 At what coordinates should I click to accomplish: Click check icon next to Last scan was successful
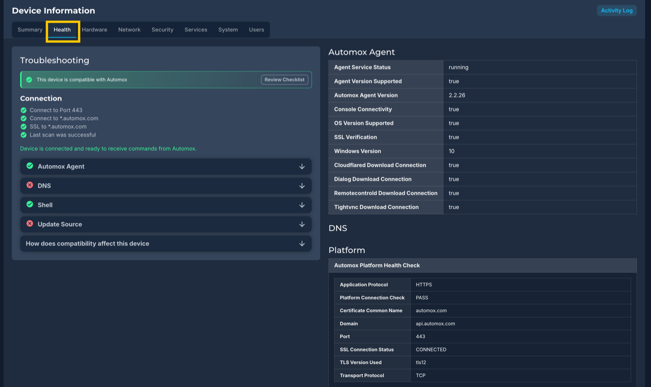point(24,135)
